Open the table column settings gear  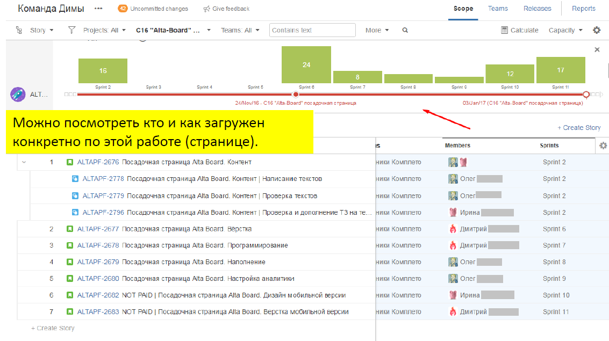[603, 146]
